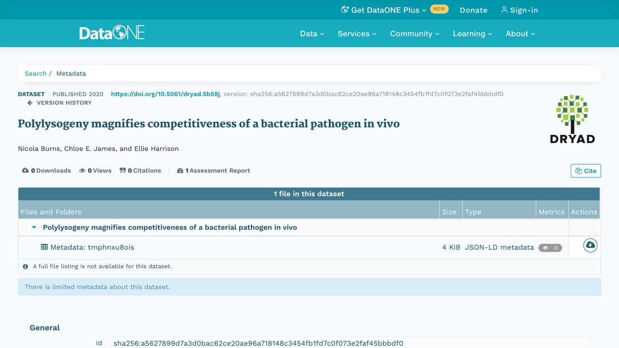
Task: Click the metadata table icon beside tmphnxu8ois
Action: (x=44, y=247)
